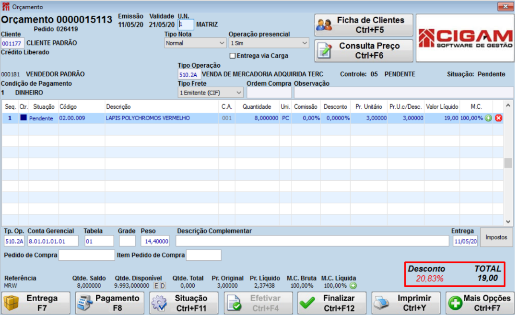Click the Conta Gerencial field
The image size is (518, 315).
53,241
